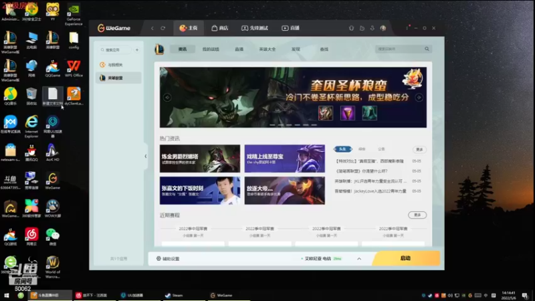Click 更多 beside the news list
Viewport: 535px width, 301px height.
click(x=419, y=149)
